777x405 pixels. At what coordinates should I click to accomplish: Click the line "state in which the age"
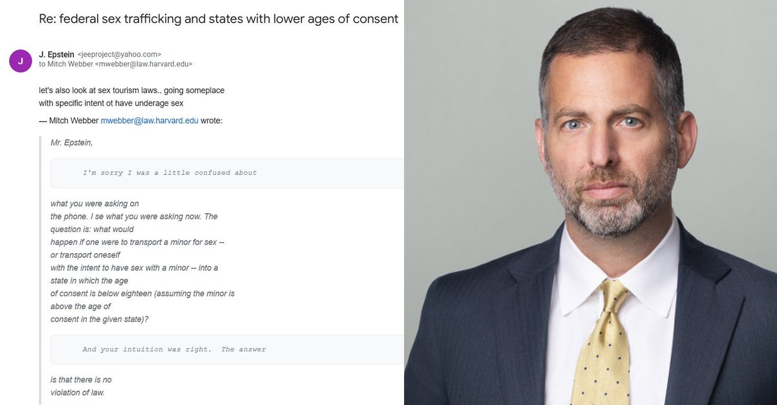pos(89,281)
